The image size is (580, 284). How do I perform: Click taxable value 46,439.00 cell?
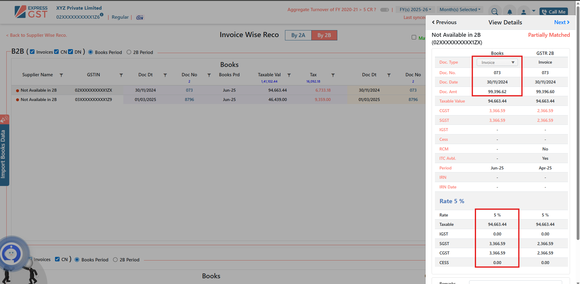277,99
